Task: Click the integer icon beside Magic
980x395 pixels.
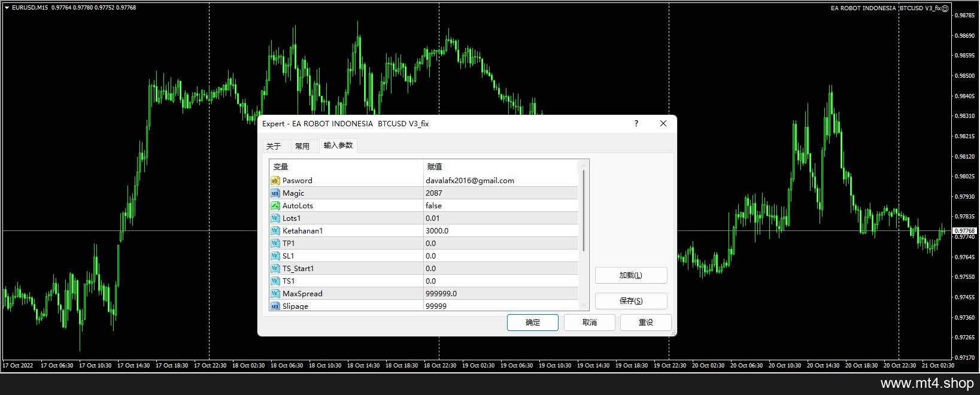Action: coord(275,193)
